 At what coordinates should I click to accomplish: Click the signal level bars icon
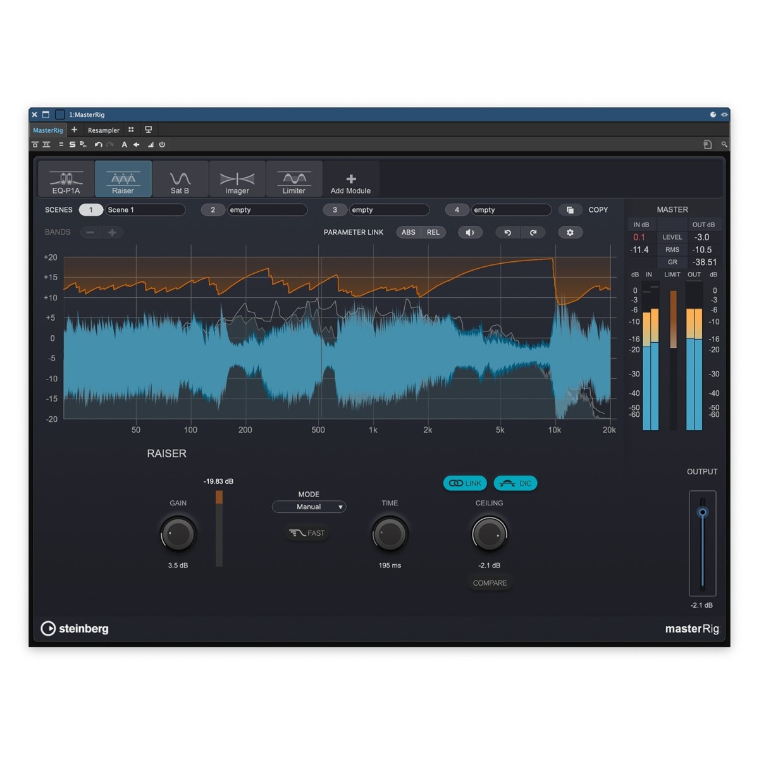(151, 145)
